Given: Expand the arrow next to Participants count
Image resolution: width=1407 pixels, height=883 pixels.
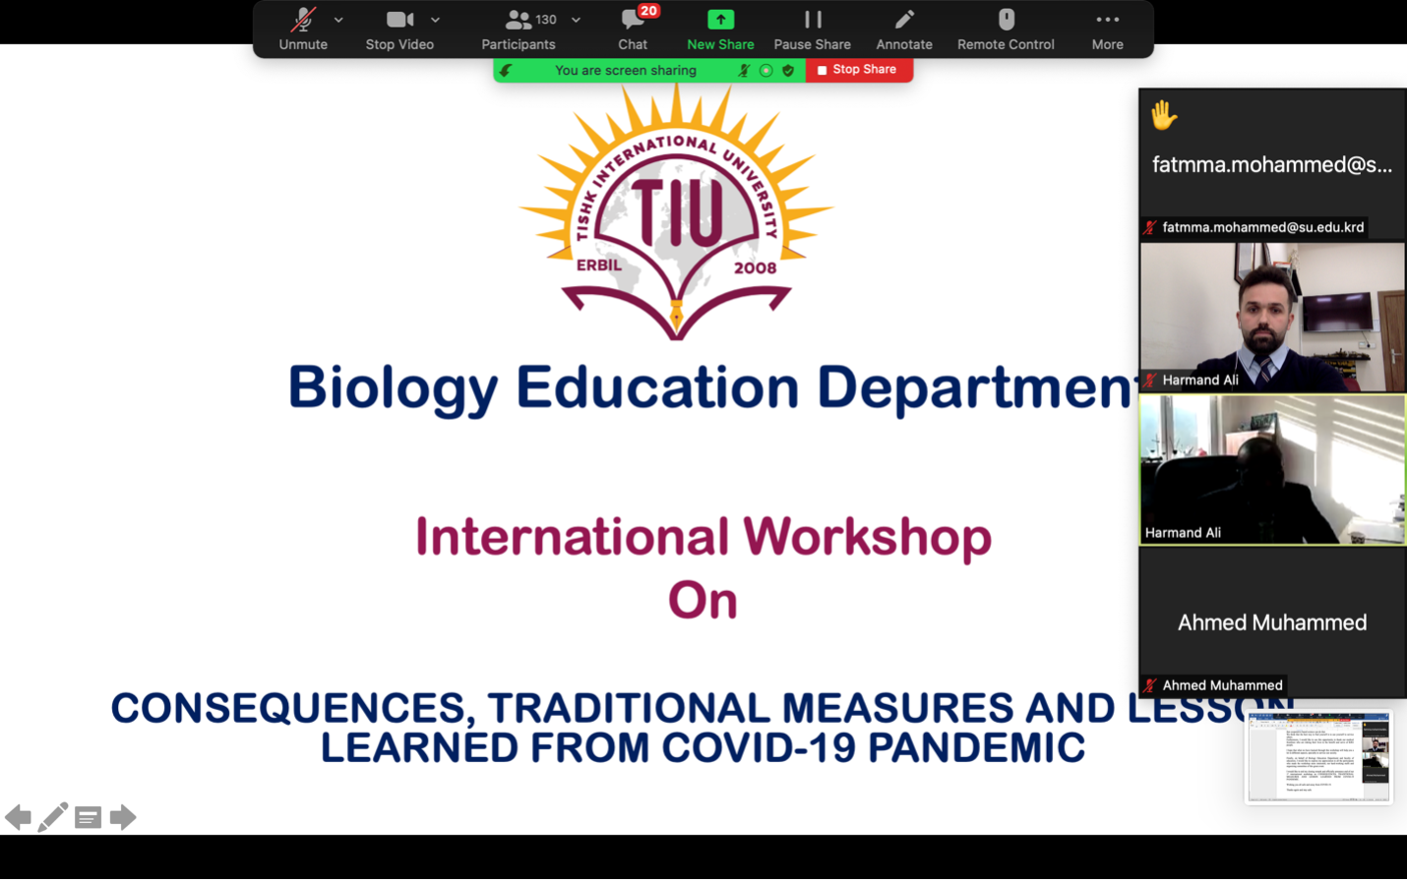Looking at the screenshot, I should (576, 20).
